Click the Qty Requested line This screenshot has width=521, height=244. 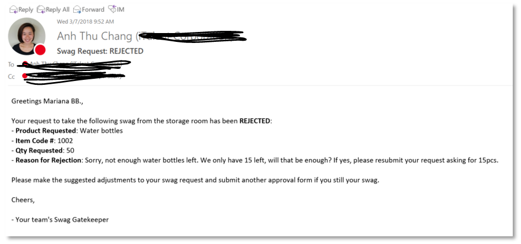[x=43, y=150]
